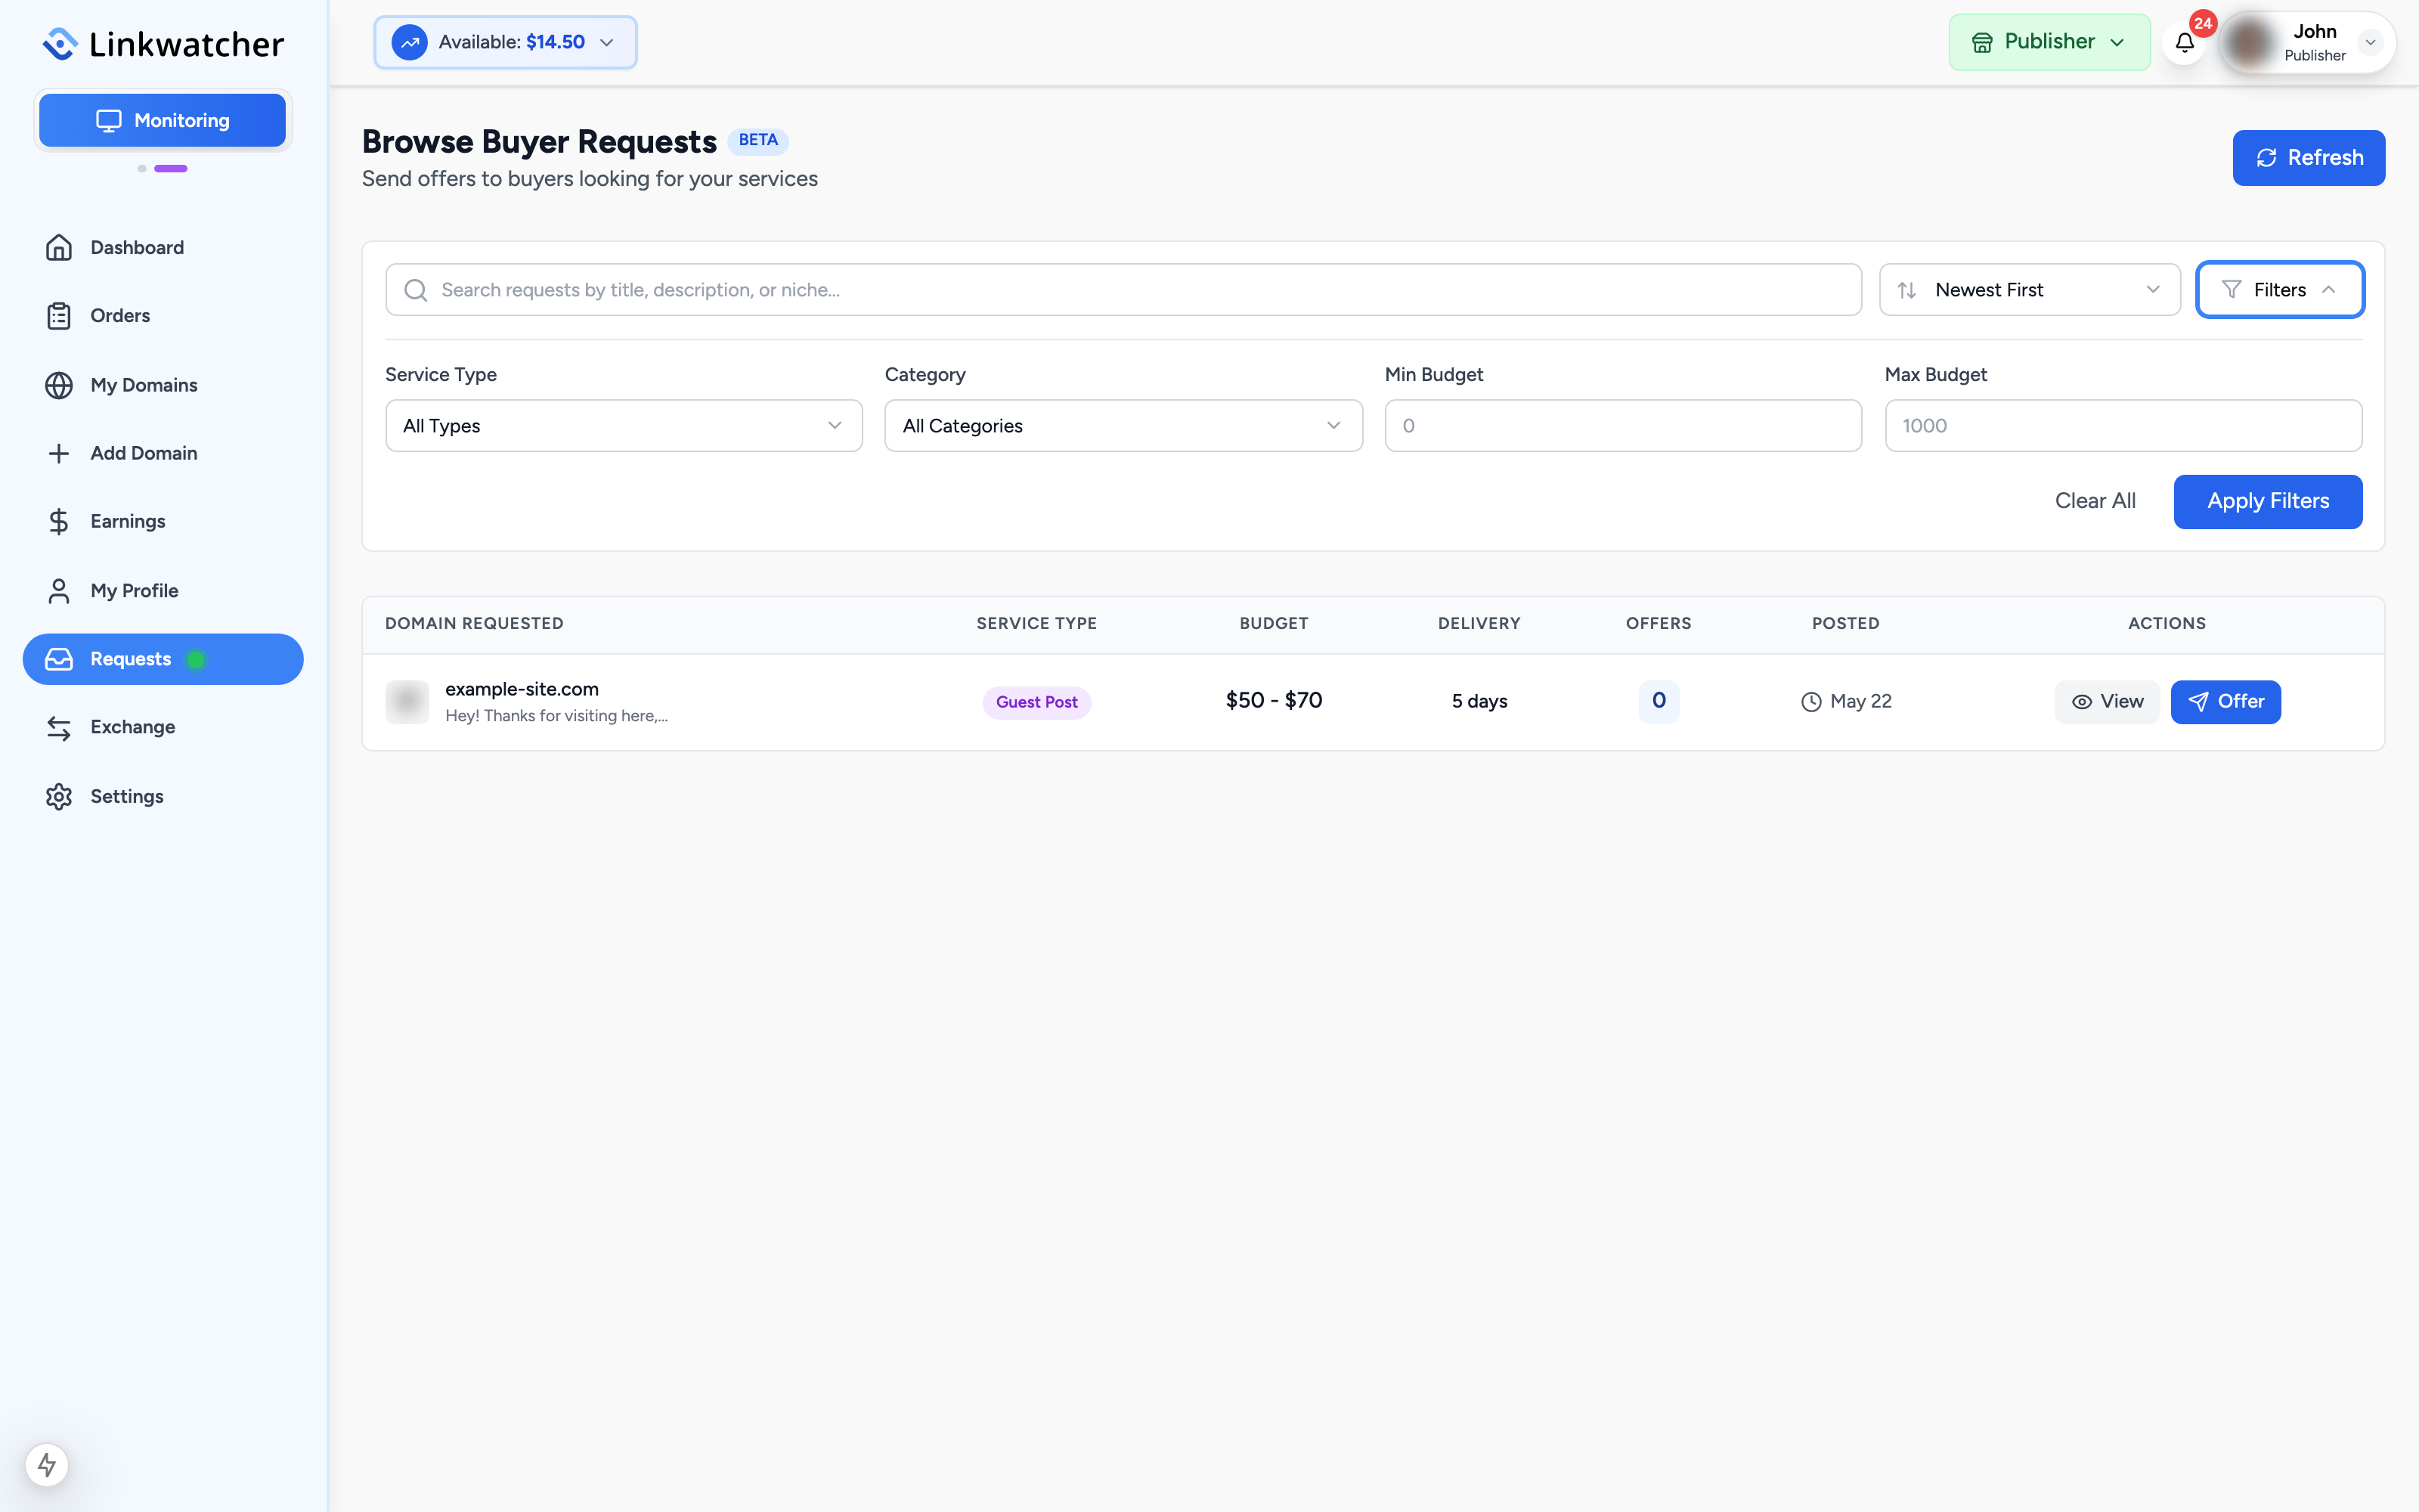Collapse the Filters panel
Viewport: 2419px width, 1512px height.
(2279, 290)
